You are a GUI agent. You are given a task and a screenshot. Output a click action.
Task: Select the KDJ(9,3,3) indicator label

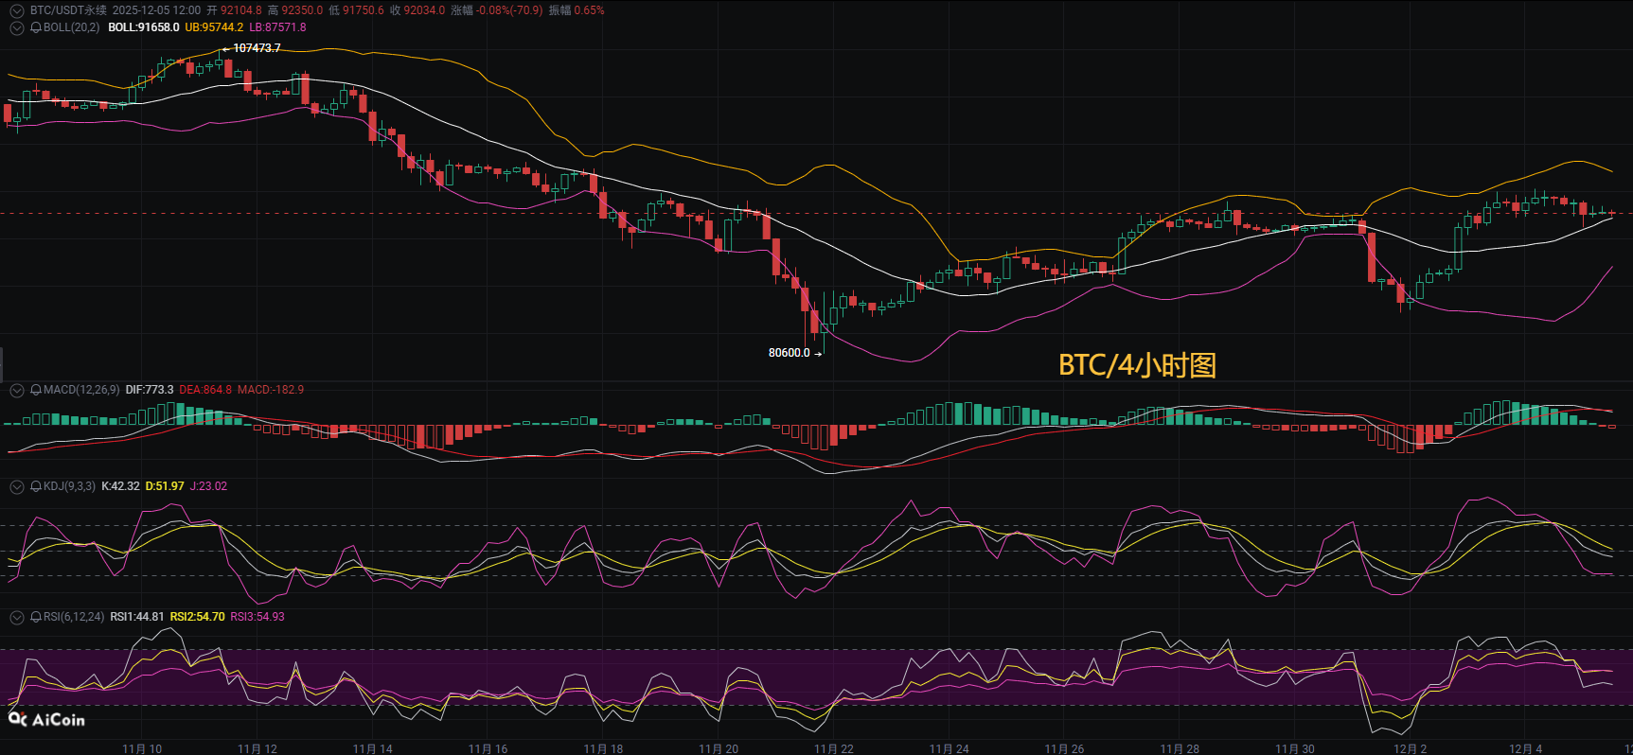(x=69, y=486)
